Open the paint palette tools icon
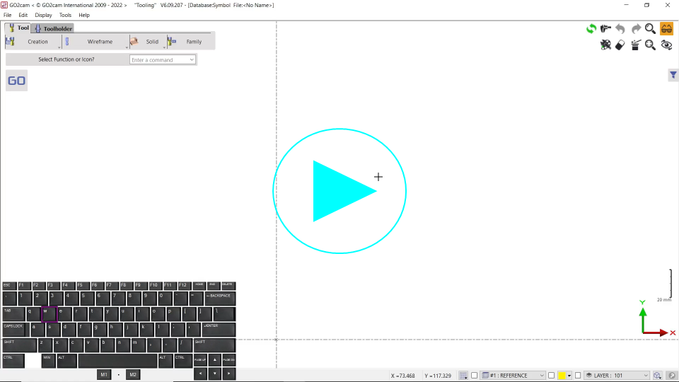The image size is (679, 382). pyautogui.click(x=605, y=45)
